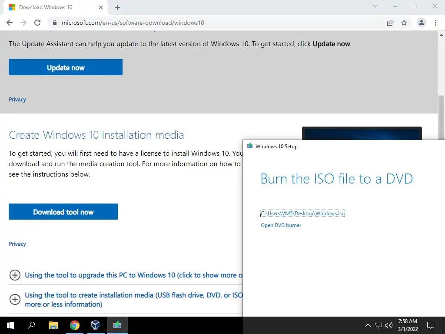This screenshot has width=445, height=334.
Task: Click the Windows.iso file path link
Action: (x=302, y=213)
